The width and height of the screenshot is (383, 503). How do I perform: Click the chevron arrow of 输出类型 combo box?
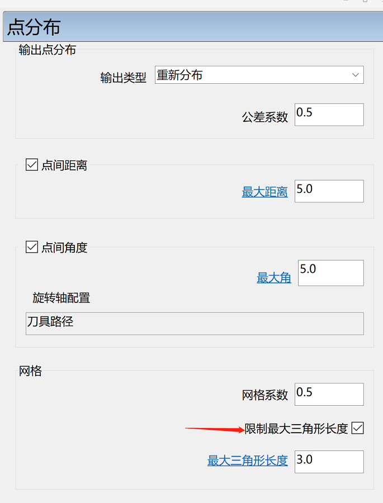[x=355, y=75]
